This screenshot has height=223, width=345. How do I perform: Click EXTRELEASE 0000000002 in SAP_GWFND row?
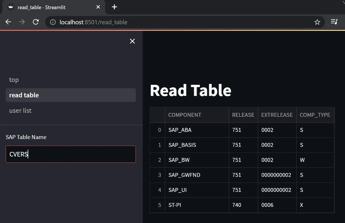[x=277, y=175]
